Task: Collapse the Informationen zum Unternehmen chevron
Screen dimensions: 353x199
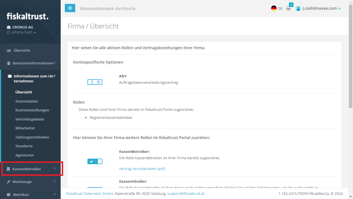Action: coord(55,75)
